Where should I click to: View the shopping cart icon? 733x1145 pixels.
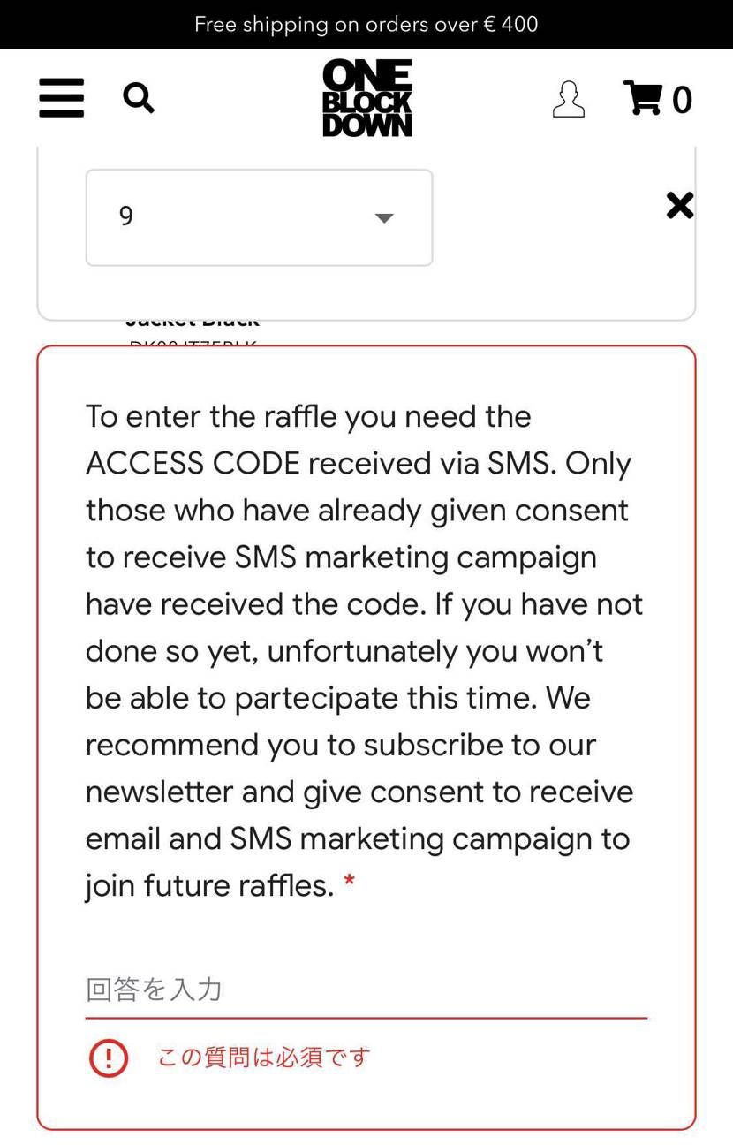pyautogui.click(x=643, y=98)
